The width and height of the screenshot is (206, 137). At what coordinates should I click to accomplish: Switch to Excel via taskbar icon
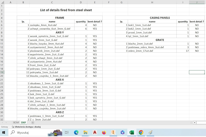[132, 133]
